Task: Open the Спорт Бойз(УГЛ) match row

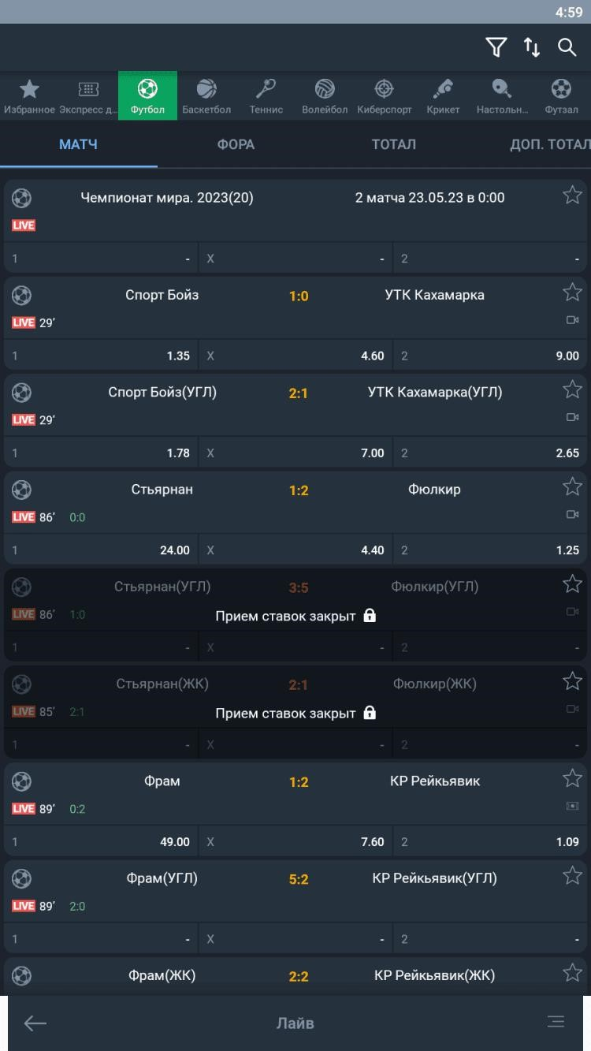Action: point(295,404)
